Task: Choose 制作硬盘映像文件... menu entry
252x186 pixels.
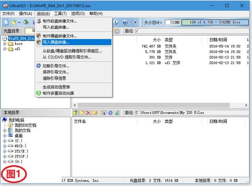Action: 74,36
